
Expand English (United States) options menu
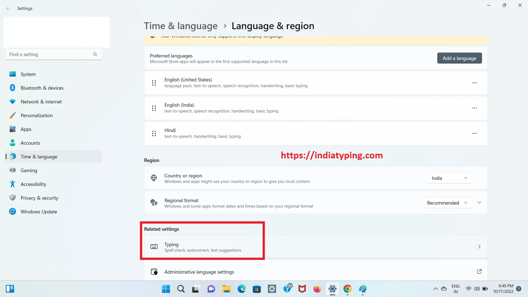pyautogui.click(x=474, y=83)
